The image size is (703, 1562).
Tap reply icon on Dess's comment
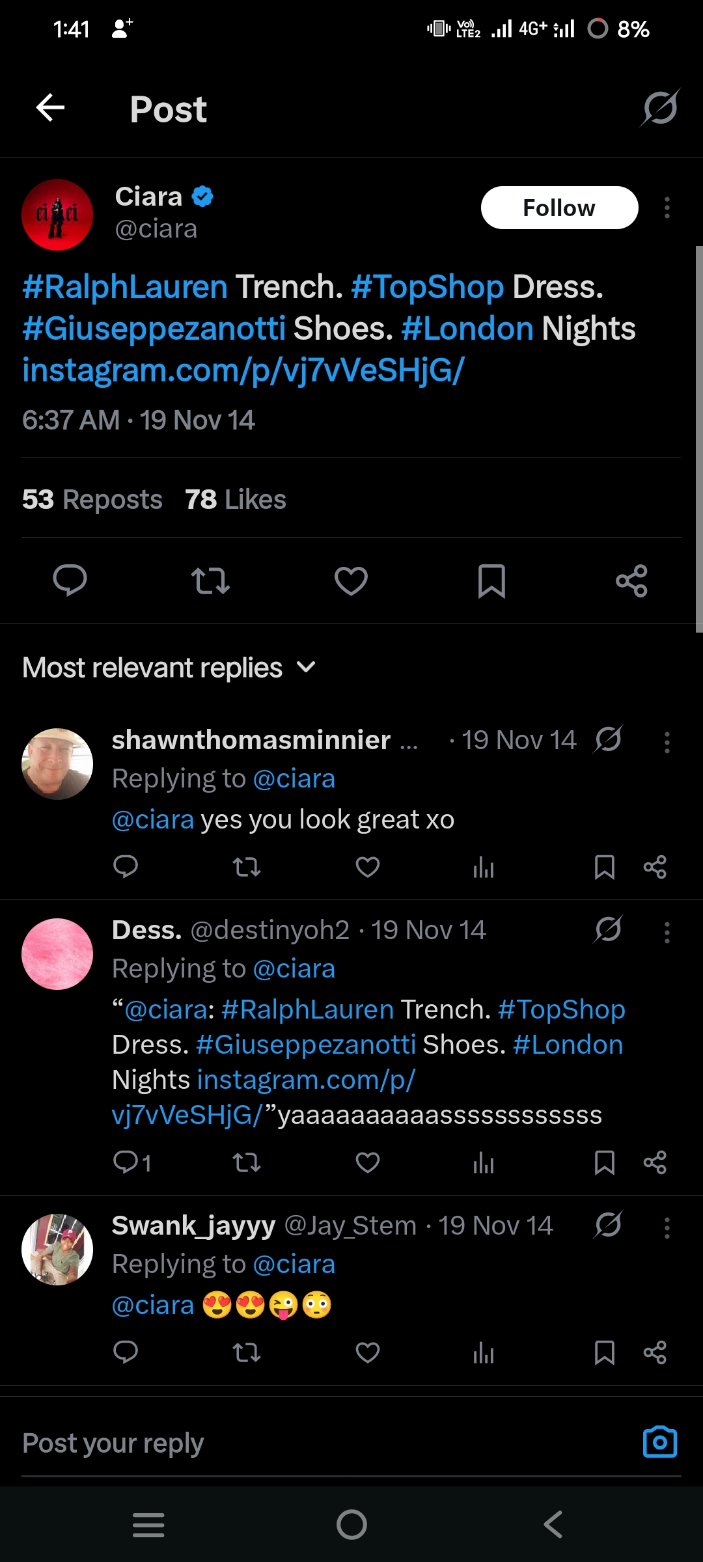126,1162
